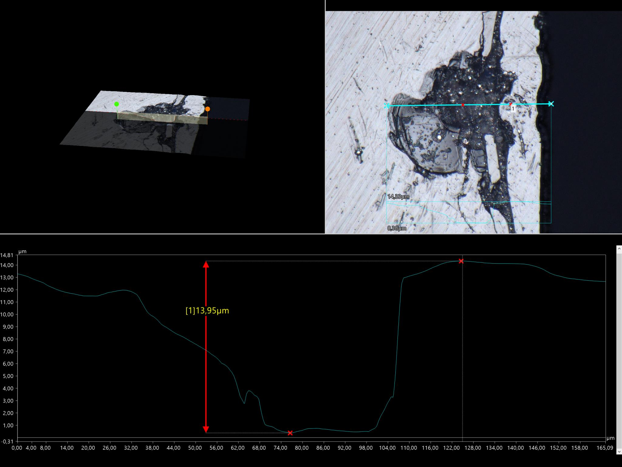Click the green start marker in 3D view
622x467 pixels.
[x=117, y=104]
